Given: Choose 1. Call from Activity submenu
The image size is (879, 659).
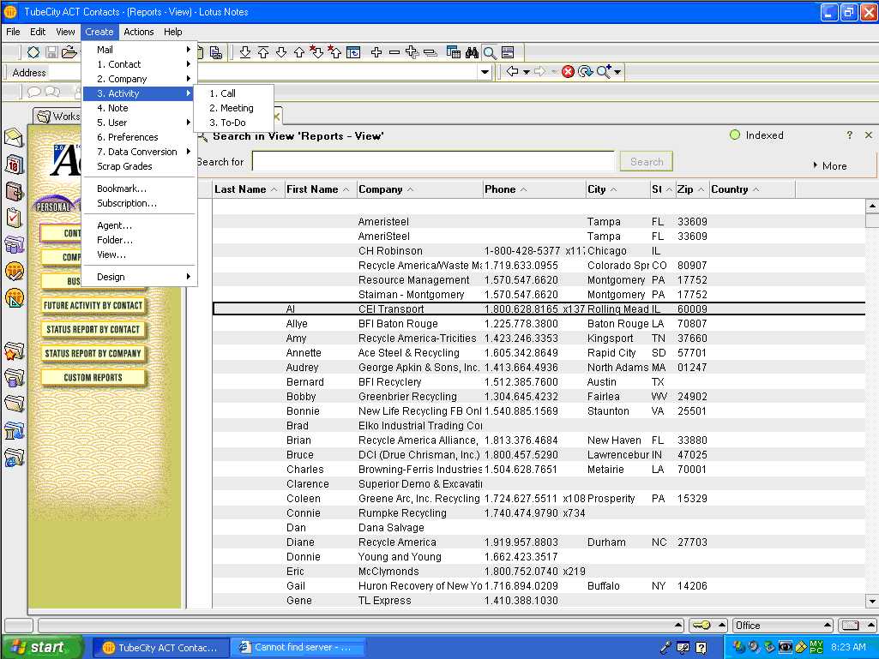Looking at the screenshot, I should 234,93.
